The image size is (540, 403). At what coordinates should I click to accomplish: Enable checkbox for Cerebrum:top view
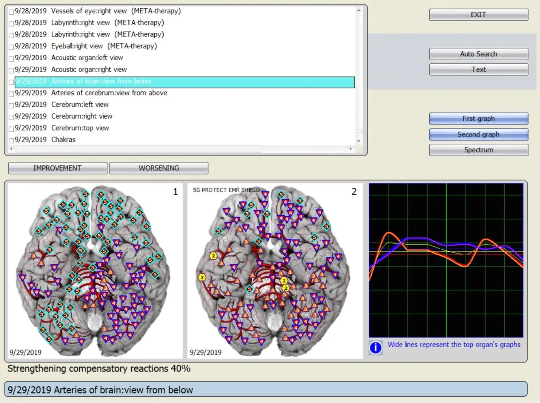(11, 128)
